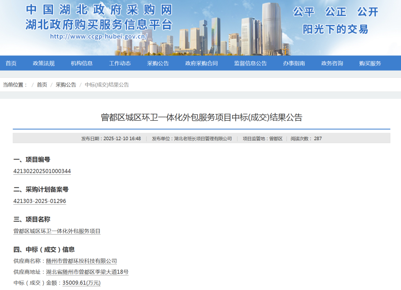Select 政务咨询 in the nav bar
Image resolution: width=401 pixels, height=290 pixels.
(x=332, y=63)
